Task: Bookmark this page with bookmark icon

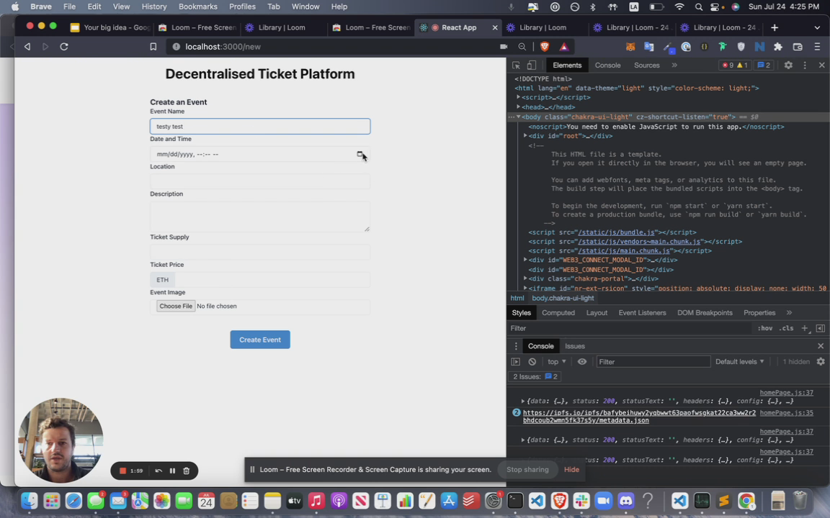Action: [153, 47]
